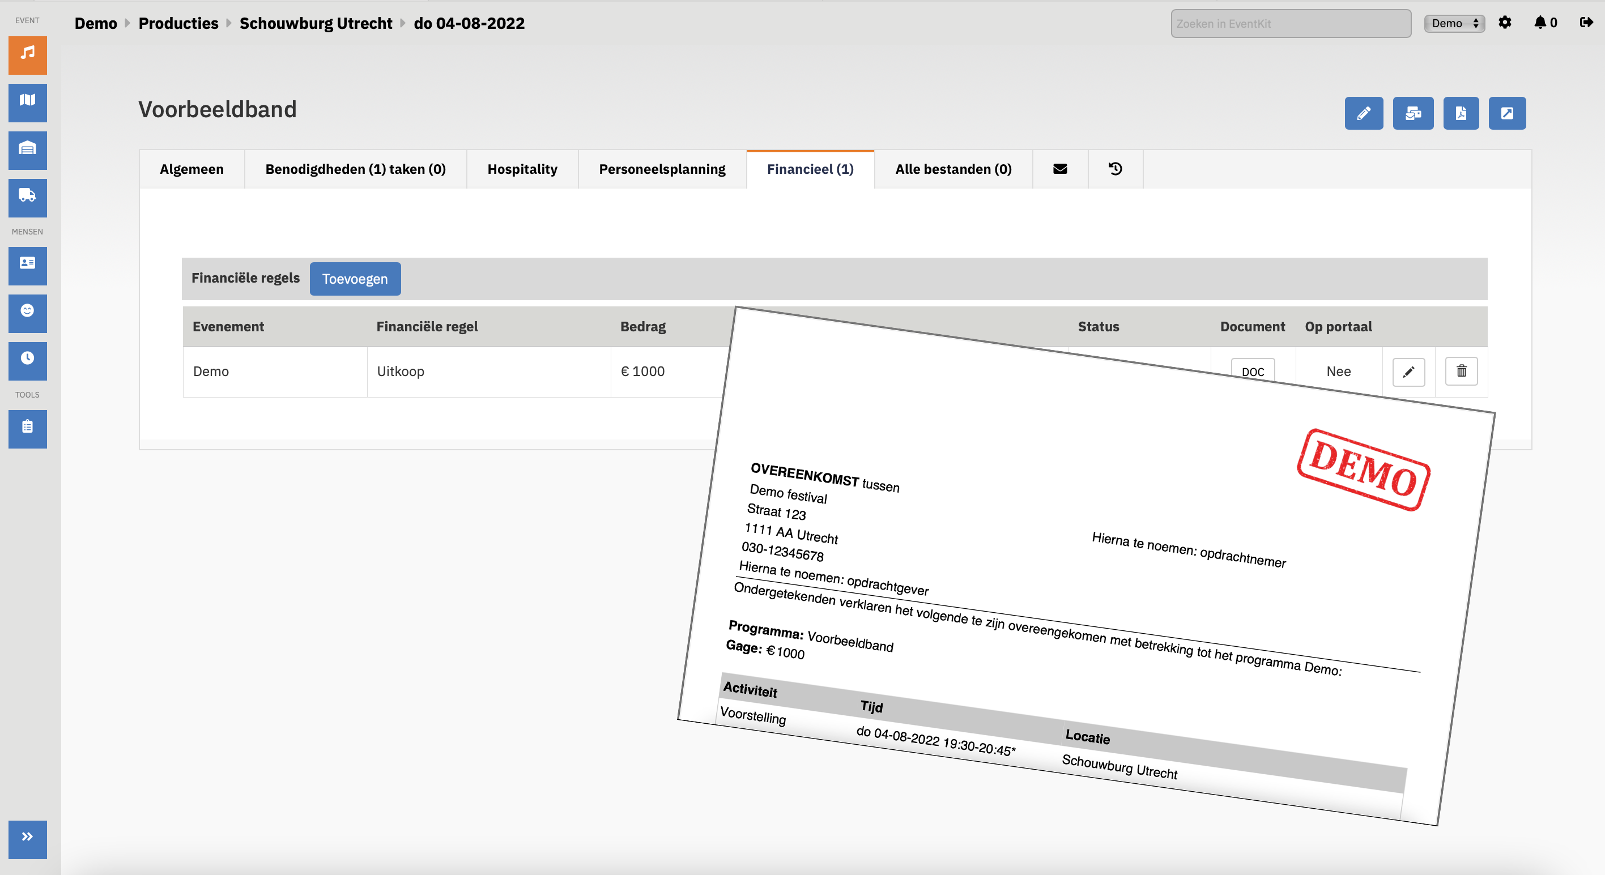1605x875 pixels.
Task: Open the map sidebar icon
Action: [27, 102]
